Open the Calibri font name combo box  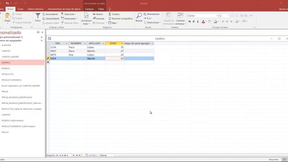pos(202,16)
